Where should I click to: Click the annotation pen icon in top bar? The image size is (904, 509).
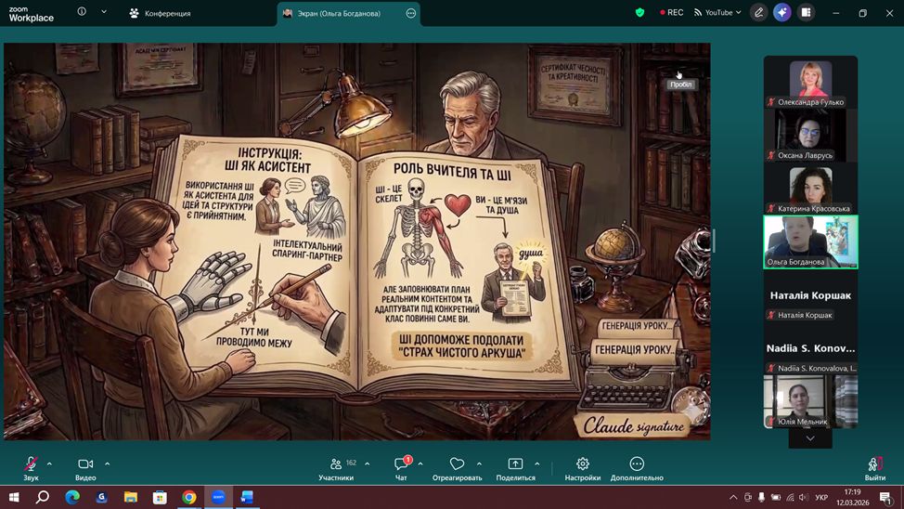click(759, 13)
